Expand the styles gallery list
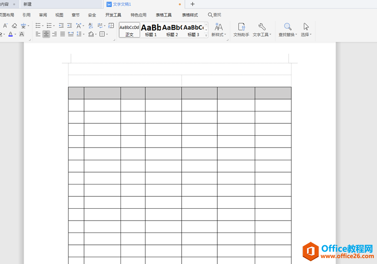This screenshot has height=264, width=377. (206, 35)
